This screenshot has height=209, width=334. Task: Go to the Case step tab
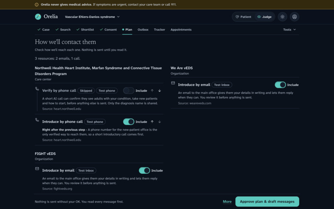(x=44, y=29)
